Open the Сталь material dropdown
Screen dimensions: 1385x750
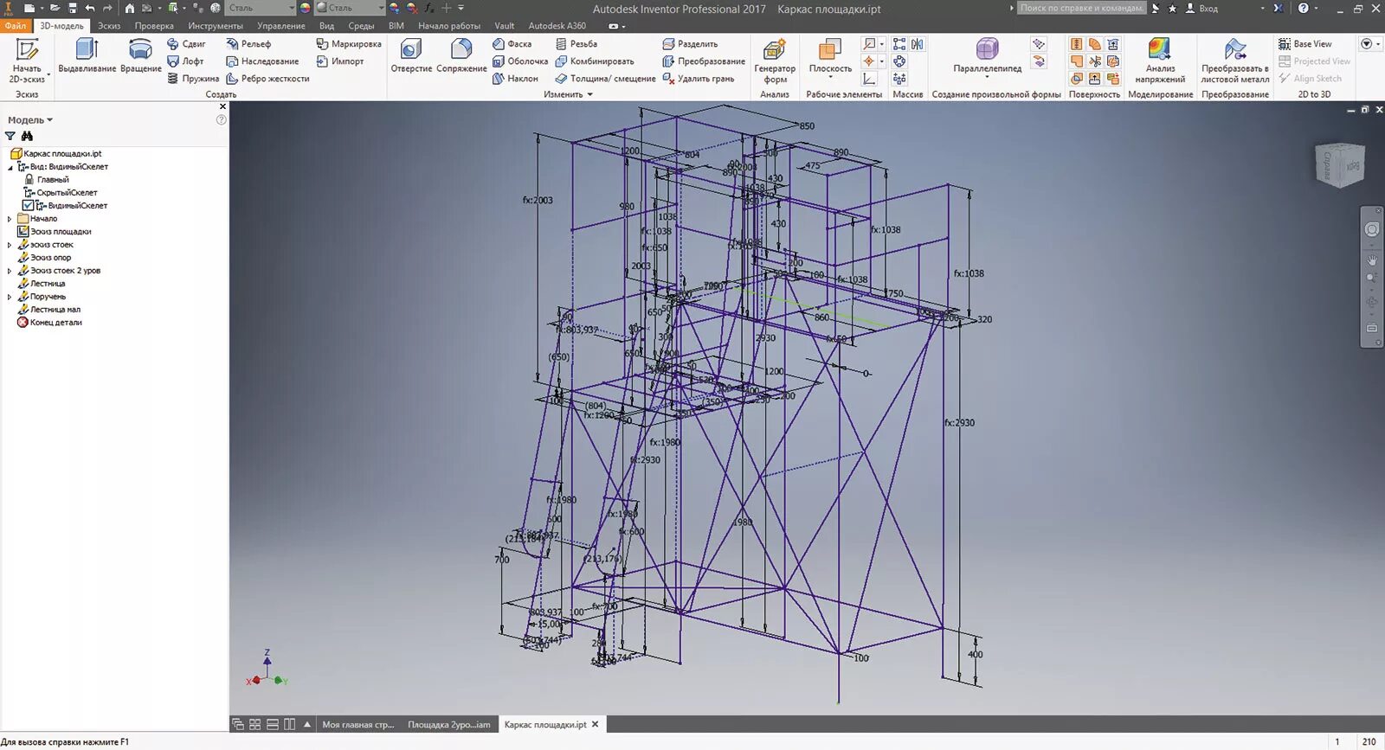coord(261,8)
